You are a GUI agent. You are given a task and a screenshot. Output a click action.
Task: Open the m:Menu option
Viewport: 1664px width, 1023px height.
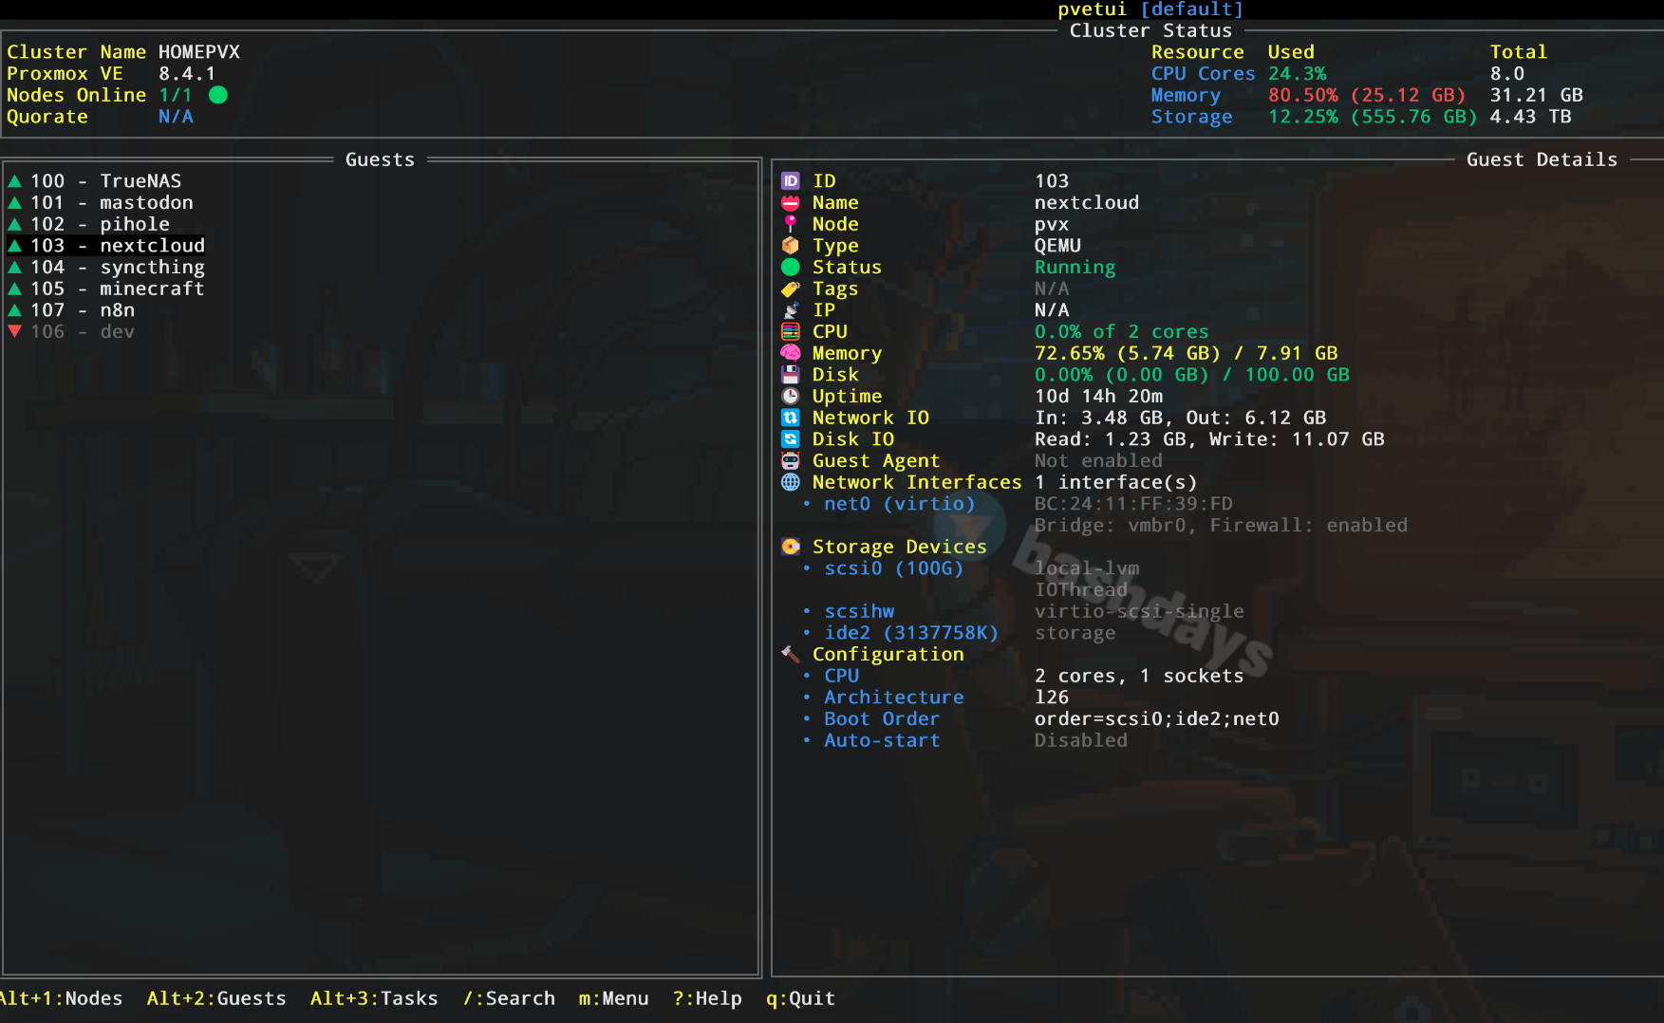(613, 998)
